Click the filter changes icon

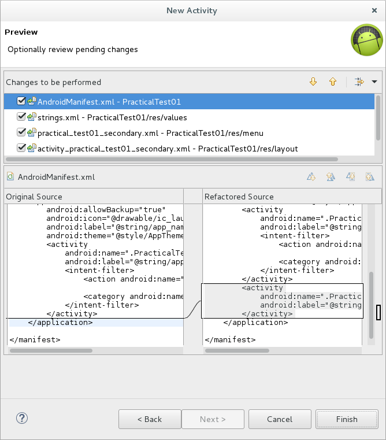pos(359,82)
